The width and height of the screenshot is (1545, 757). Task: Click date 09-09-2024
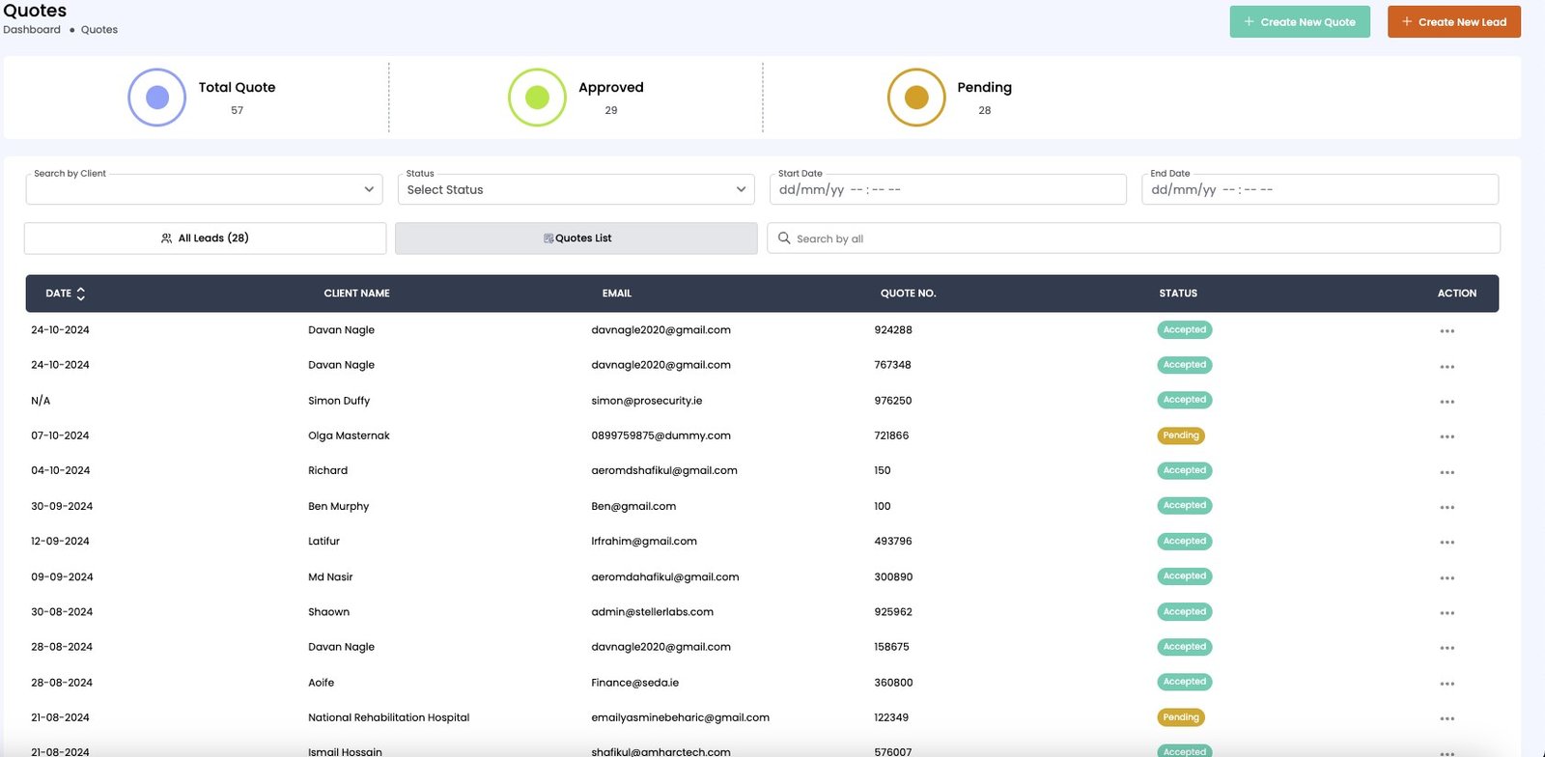tap(62, 577)
